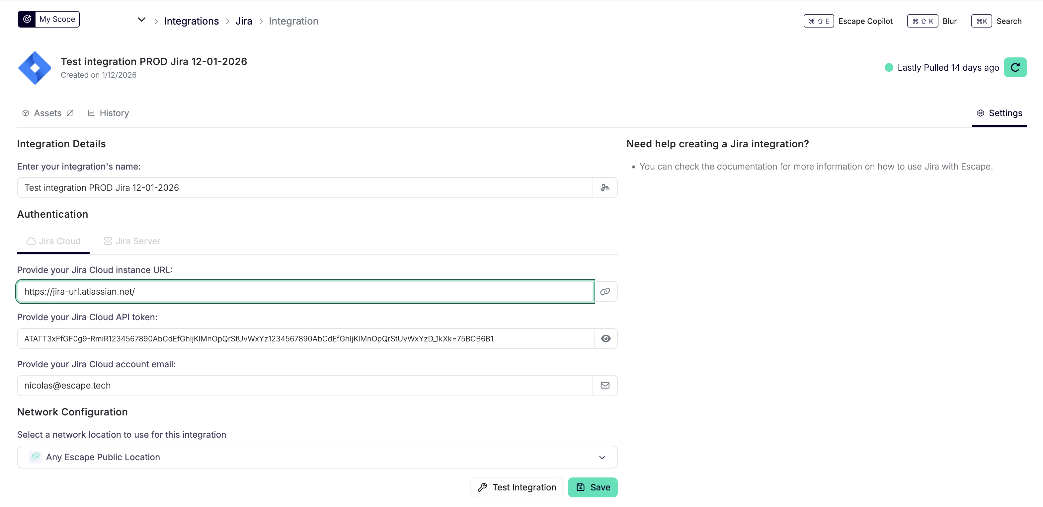Switch to the Assets tab

(47, 113)
